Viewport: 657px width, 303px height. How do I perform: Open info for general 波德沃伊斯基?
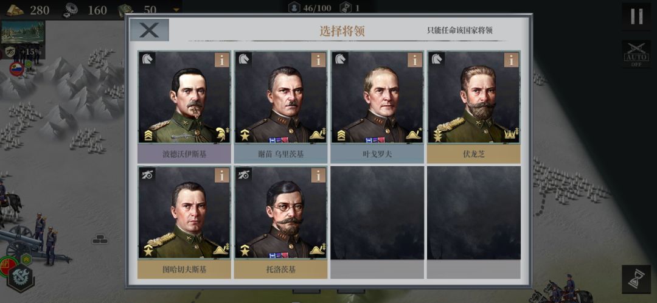pos(222,60)
